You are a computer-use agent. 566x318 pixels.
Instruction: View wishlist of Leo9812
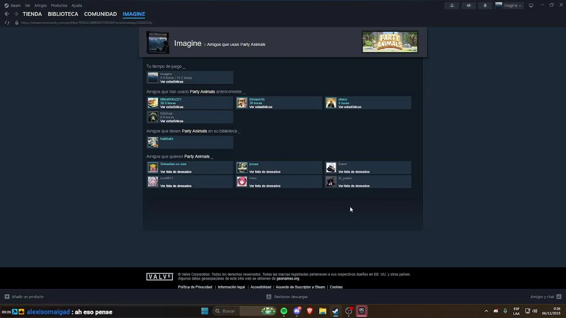[176, 186]
